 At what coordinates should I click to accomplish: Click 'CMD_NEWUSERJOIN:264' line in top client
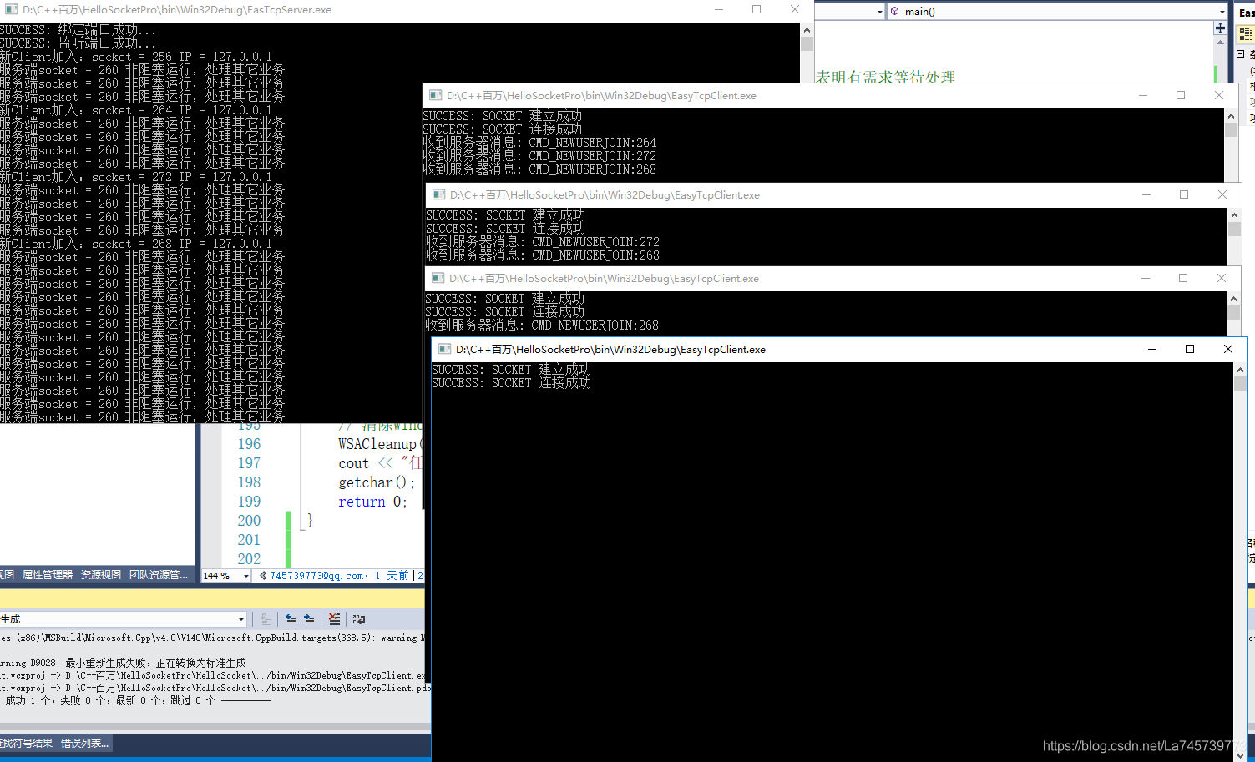point(539,143)
